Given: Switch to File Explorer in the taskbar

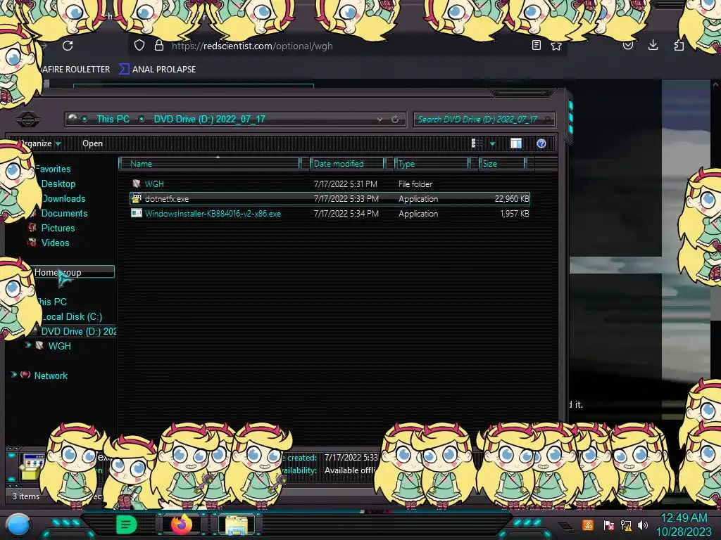Looking at the screenshot, I should point(237,525).
